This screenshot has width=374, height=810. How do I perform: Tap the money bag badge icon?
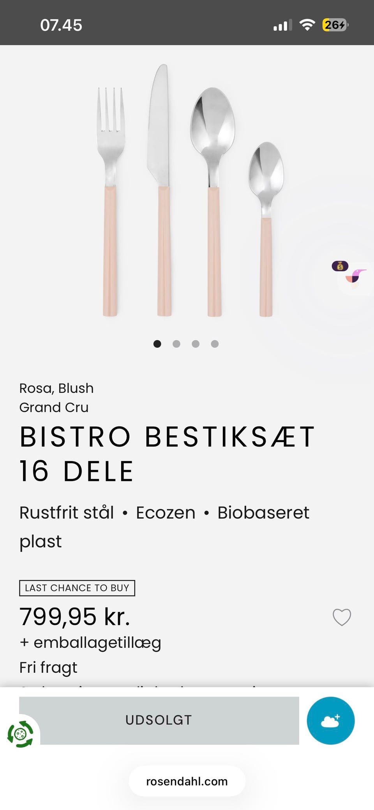340,266
